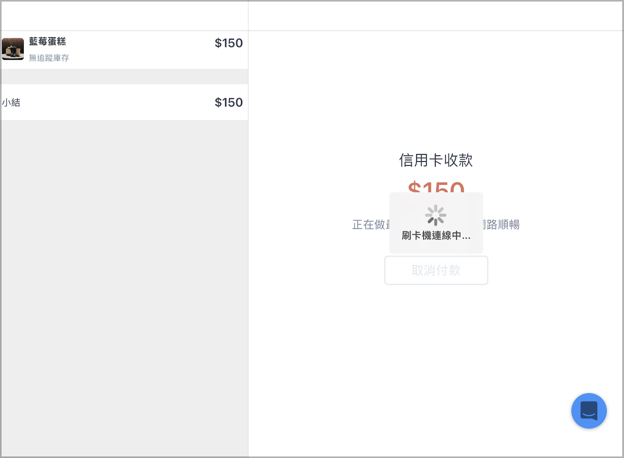Click the right panel top header bar
Image resolution: width=624 pixels, height=458 pixels.
(x=435, y=16)
